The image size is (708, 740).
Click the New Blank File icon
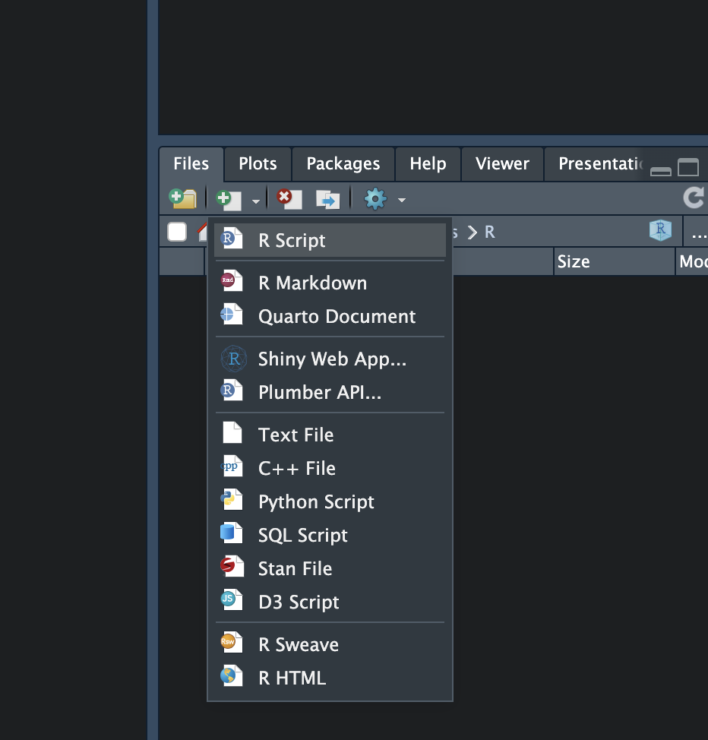pyautogui.click(x=228, y=199)
